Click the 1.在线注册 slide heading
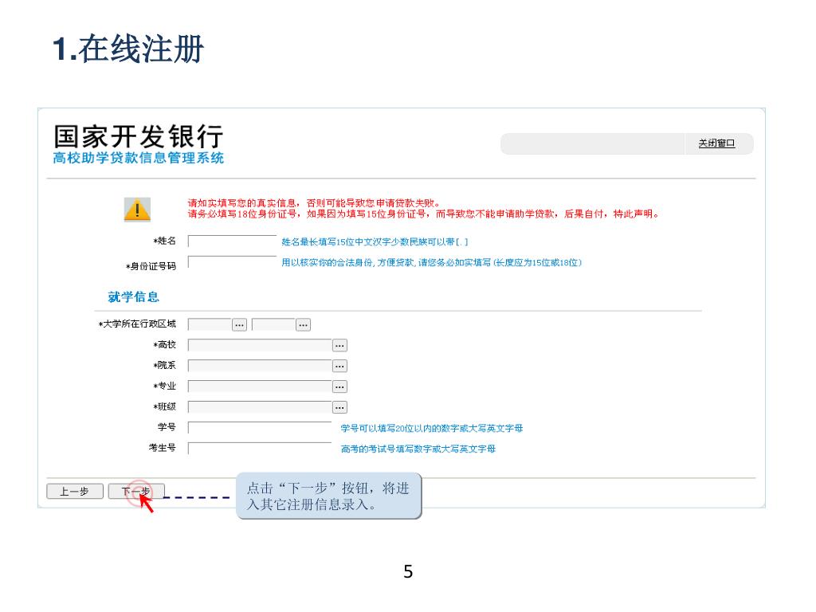The width and height of the screenshot is (816, 612). [x=128, y=49]
